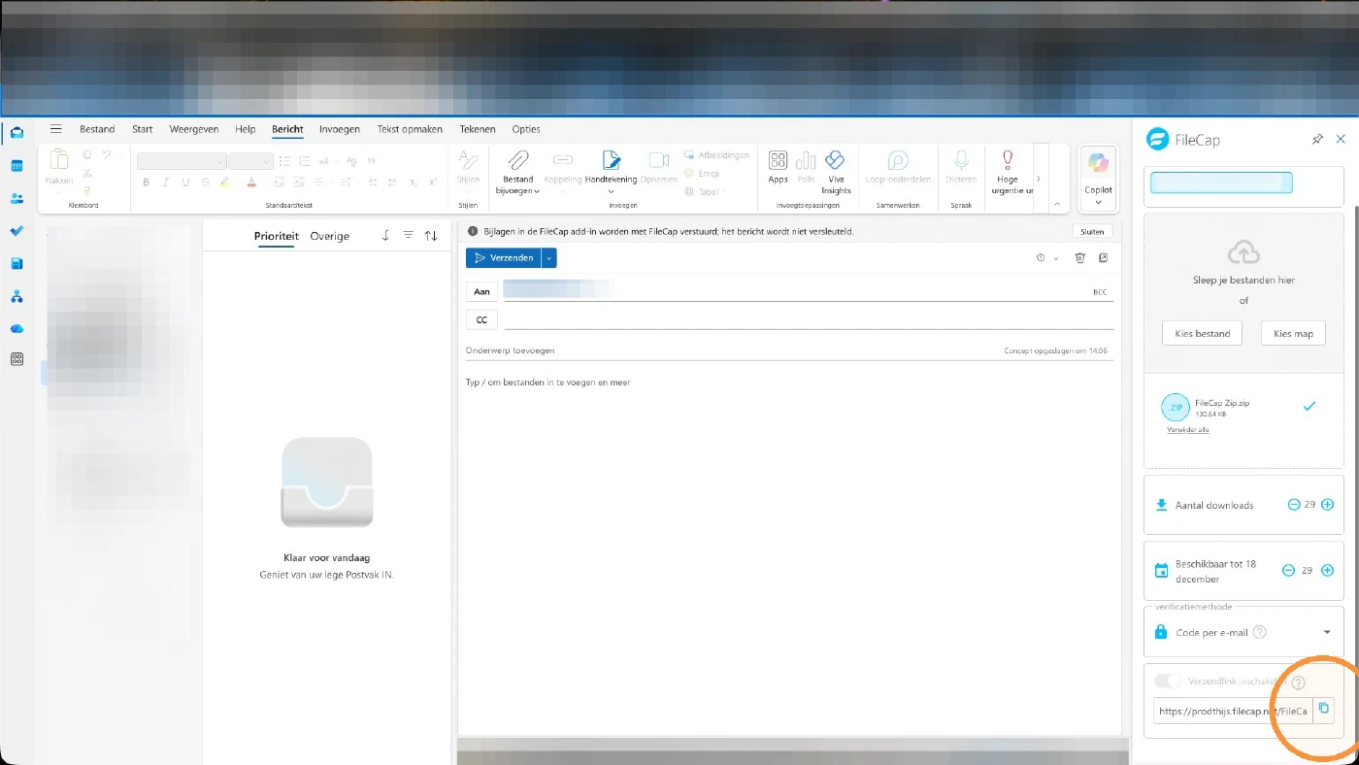Show help for Verzendlink inschakelen

1298,682
